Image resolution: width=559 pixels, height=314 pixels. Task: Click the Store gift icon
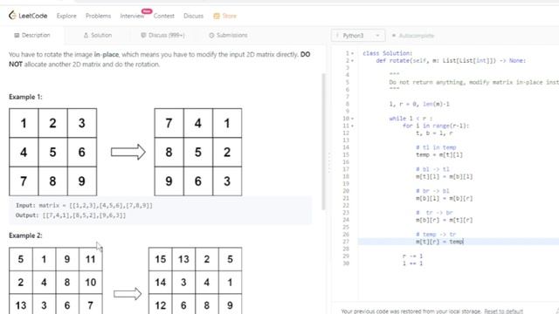217,16
